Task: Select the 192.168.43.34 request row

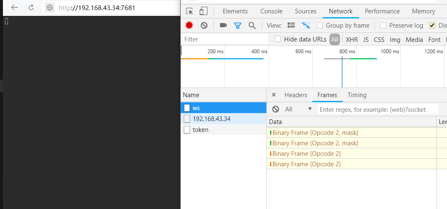Action: pos(224,119)
